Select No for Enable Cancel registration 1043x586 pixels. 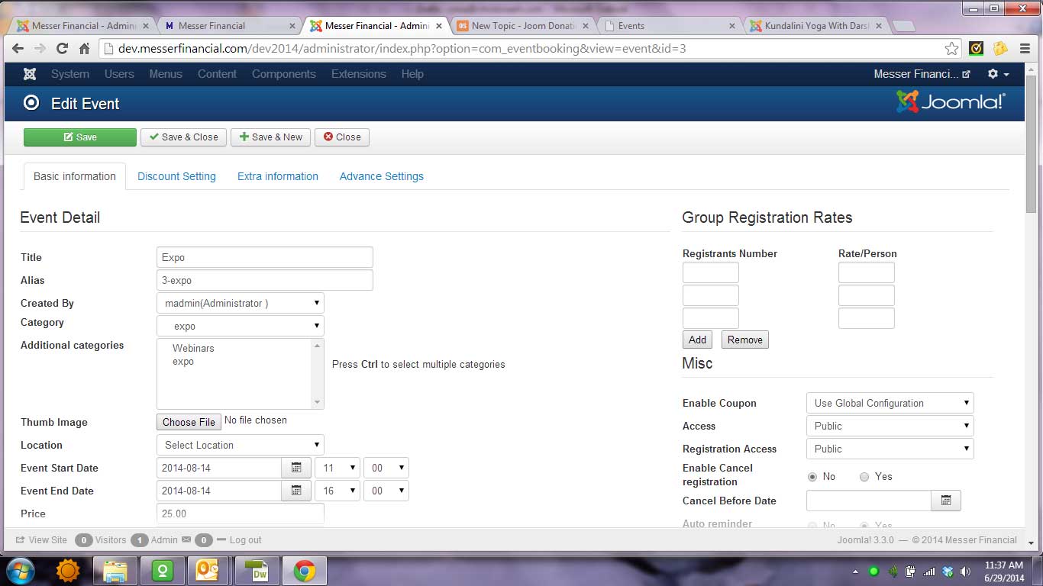[812, 477]
